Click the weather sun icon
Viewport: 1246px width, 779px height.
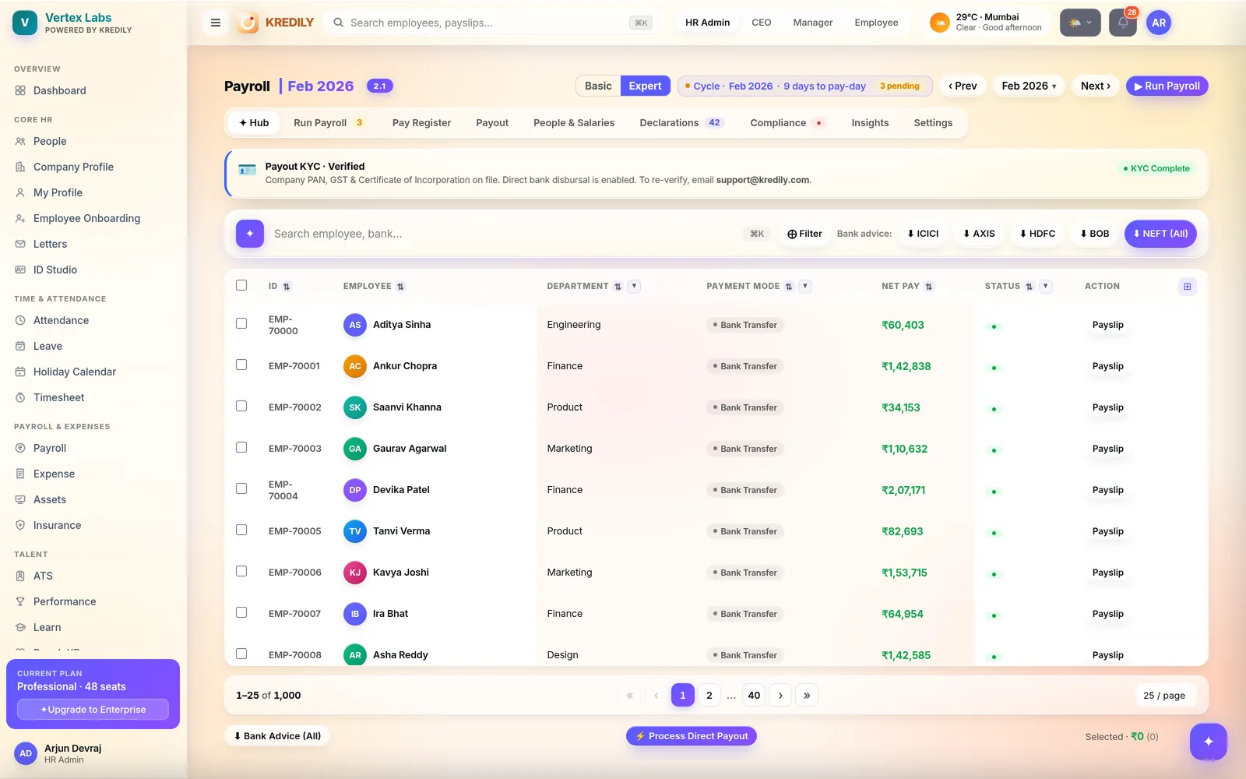point(940,23)
